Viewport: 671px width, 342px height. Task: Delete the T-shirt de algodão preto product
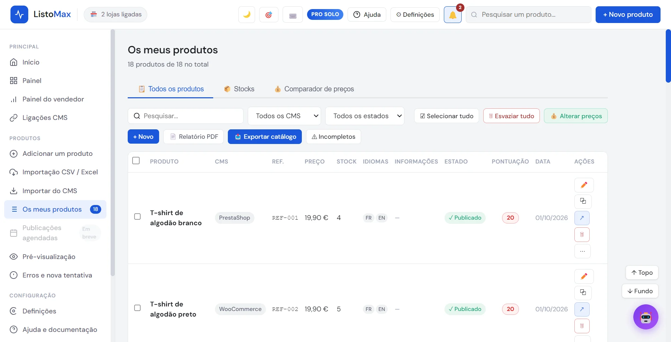click(582, 326)
